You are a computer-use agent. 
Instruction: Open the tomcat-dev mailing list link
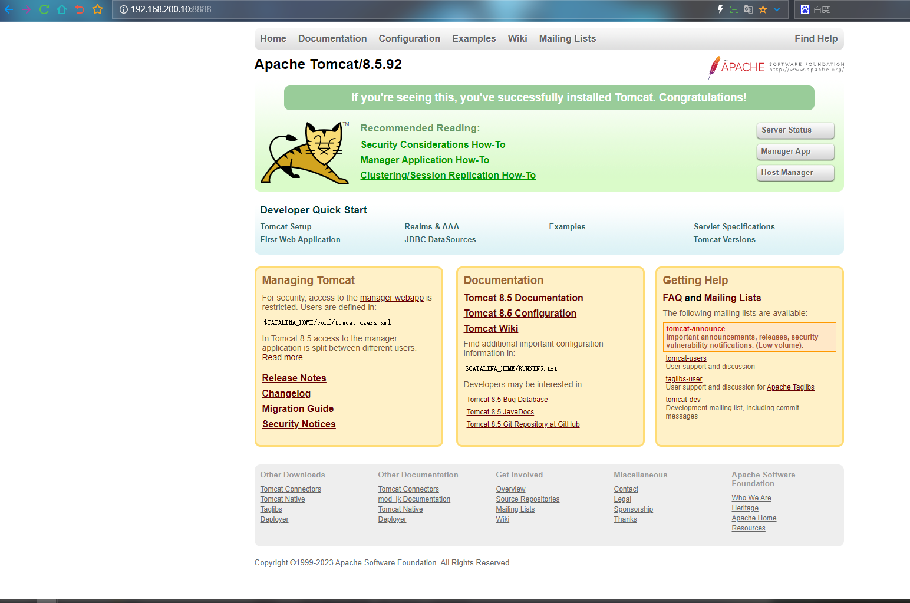point(683,400)
